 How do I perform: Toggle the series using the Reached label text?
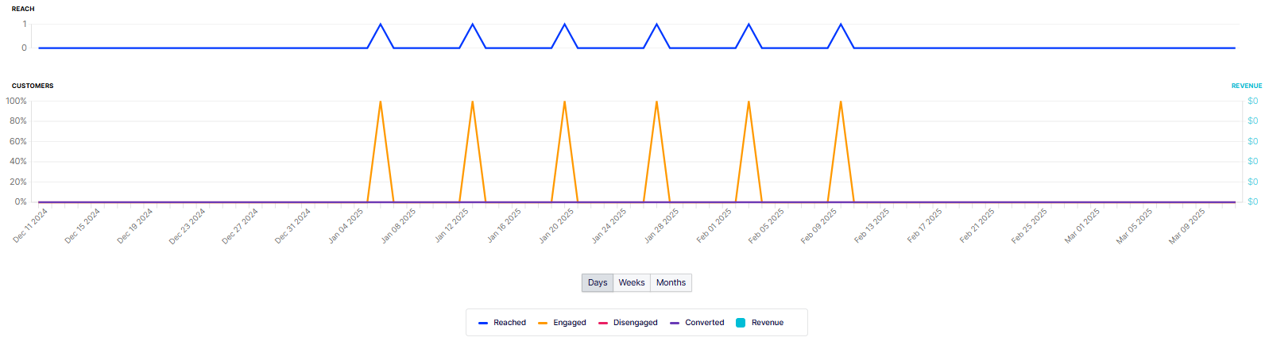(509, 323)
